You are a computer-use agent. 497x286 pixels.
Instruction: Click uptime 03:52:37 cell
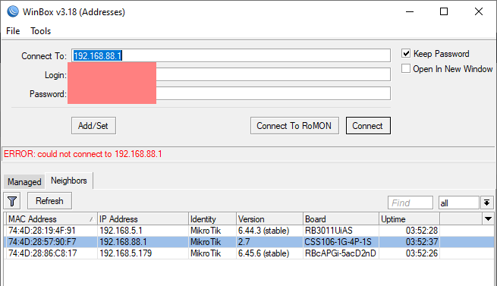[x=422, y=242]
